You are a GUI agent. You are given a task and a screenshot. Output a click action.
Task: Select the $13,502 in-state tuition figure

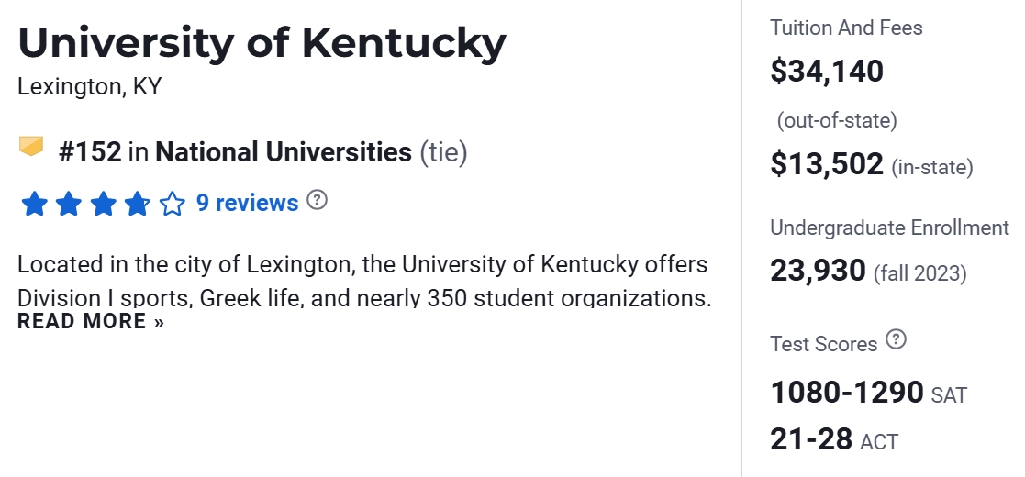(827, 163)
